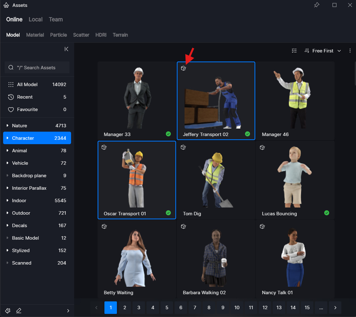Image resolution: width=356 pixels, height=317 pixels.
Task: Click the paint bucket icon at bottom left
Action: pyautogui.click(x=8, y=310)
